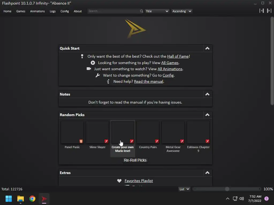This screenshot has width=274, height=205.
Task: Open the List layout dropdown
Action: 184,189
